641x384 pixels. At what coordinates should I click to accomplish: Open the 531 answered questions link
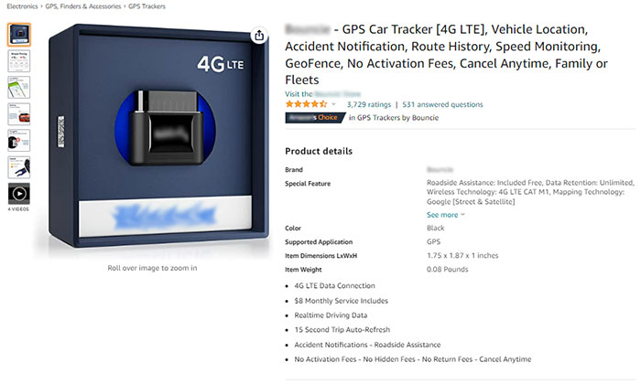442,104
